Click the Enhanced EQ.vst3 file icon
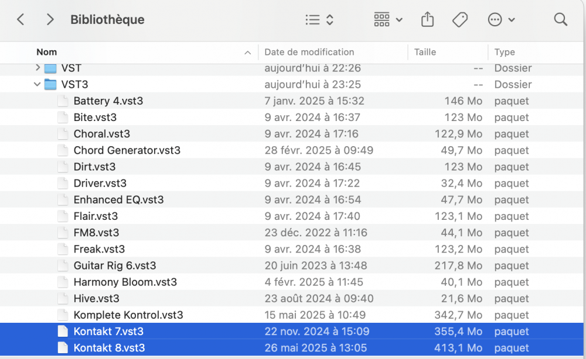The width and height of the screenshot is (586, 359). tap(63, 199)
